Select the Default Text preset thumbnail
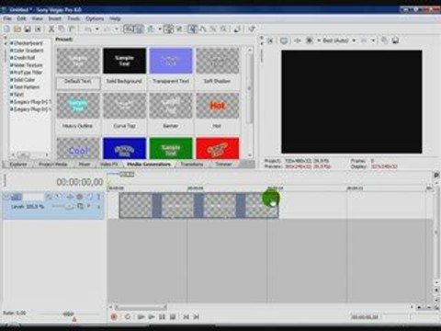Screen dimensions: 441x331 click(x=78, y=61)
